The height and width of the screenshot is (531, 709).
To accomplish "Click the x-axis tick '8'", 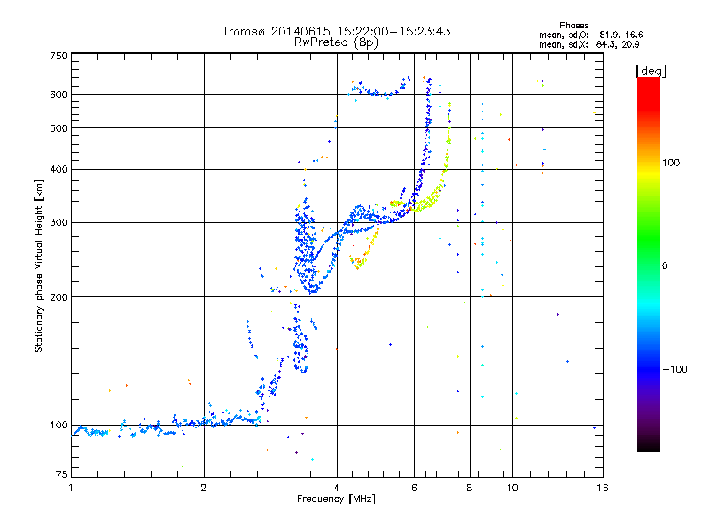I will pos(470,488).
